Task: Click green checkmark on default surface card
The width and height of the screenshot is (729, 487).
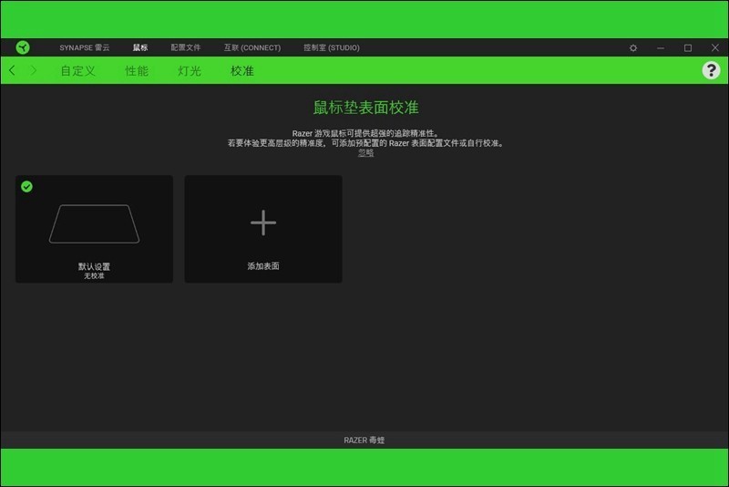Action: pyautogui.click(x=27, y=187)
